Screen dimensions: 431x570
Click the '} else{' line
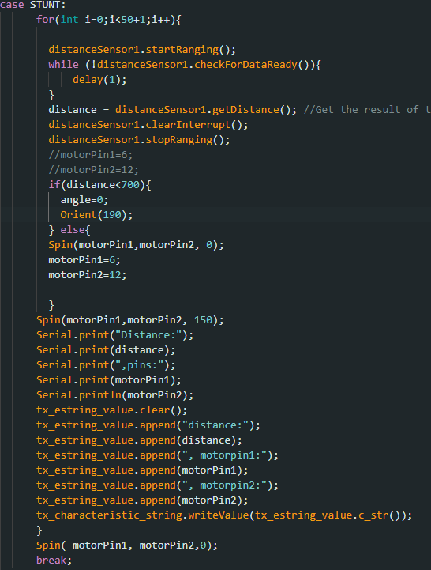69,230
